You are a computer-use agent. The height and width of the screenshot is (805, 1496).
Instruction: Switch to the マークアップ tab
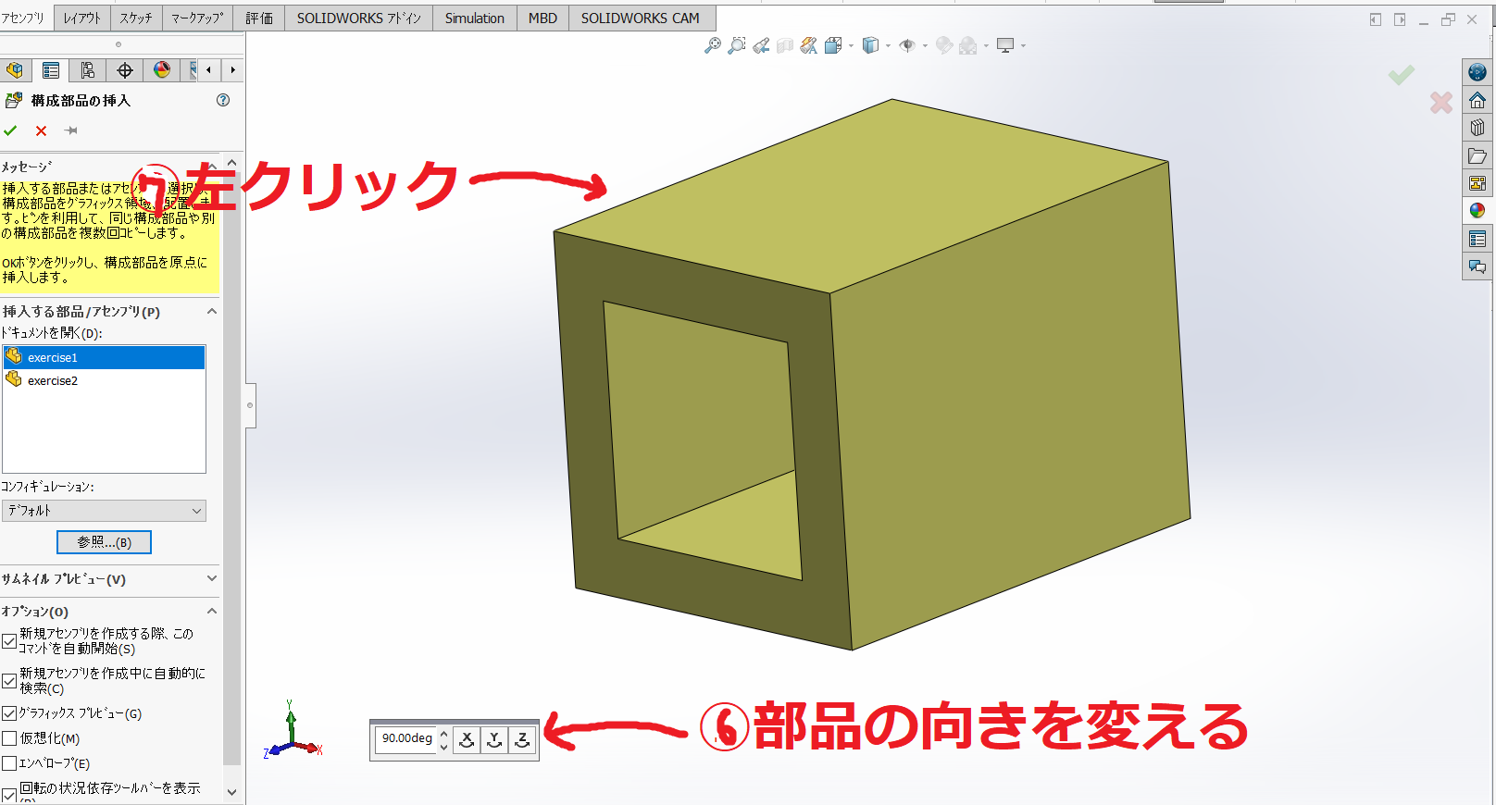pyautogui.click(x=197, y=18)
